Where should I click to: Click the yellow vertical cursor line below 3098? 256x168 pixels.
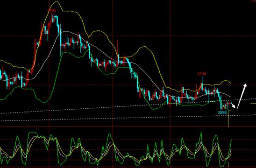click(x=228, y=121)
